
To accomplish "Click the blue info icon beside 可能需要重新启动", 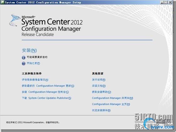I will 24,57.
